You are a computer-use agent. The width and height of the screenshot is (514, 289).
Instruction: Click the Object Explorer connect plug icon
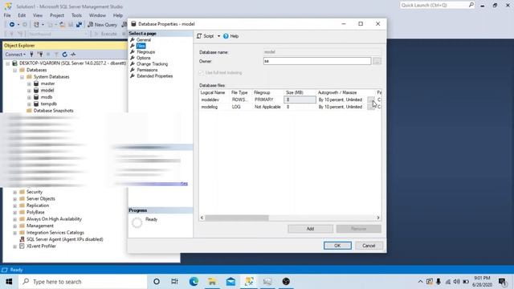(32, 55)
